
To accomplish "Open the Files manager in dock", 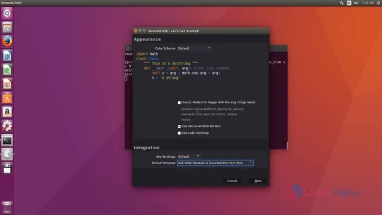I will pyautogui.click(x=7, y=27).
